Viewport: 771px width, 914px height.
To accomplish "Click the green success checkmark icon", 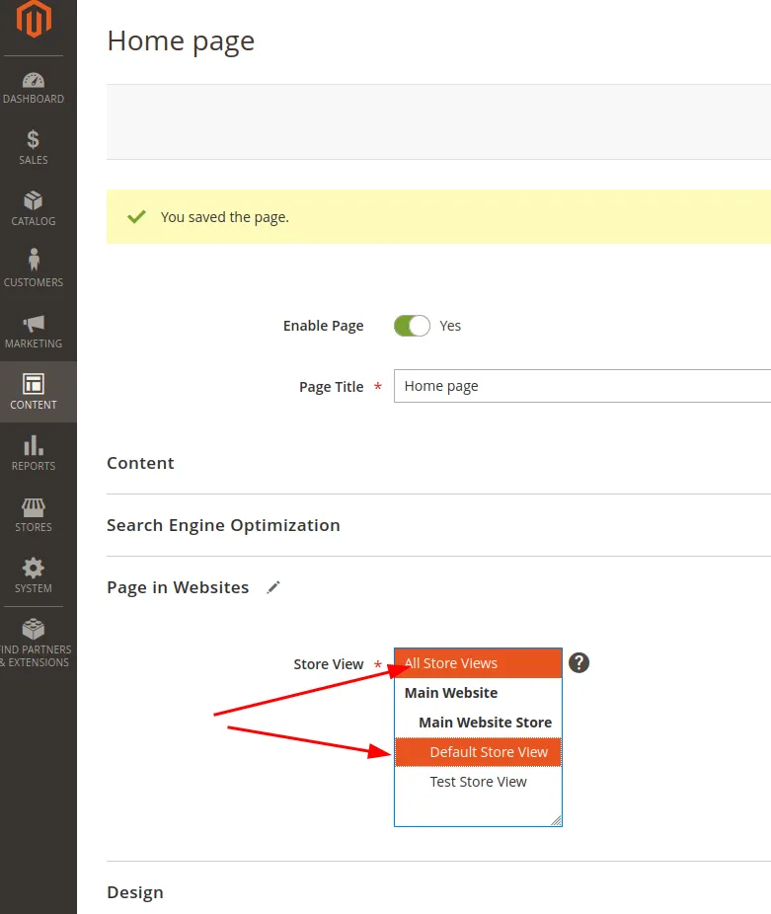I will coord(136,217).
